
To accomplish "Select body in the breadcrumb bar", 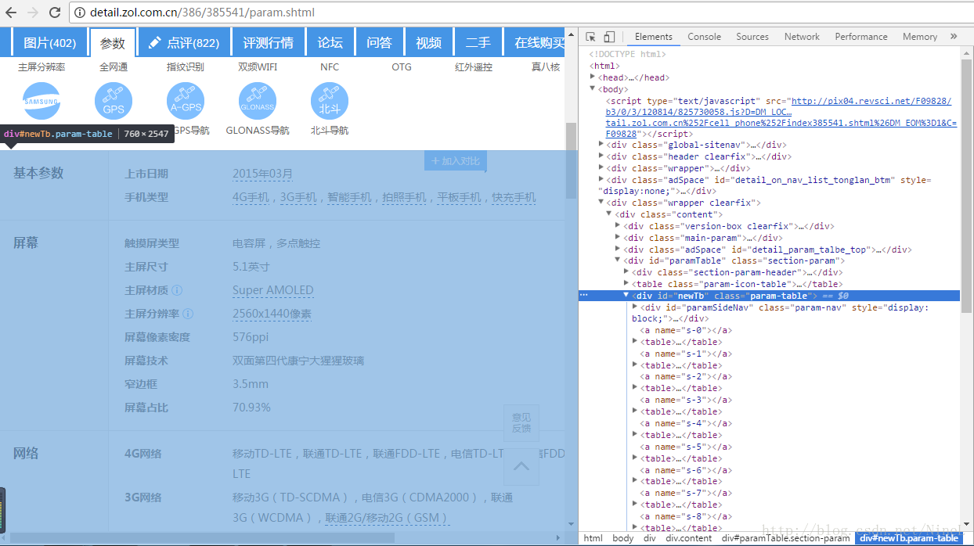I will 623,538.
